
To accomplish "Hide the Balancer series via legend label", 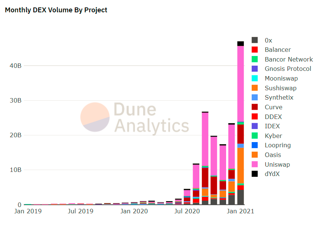I will tap(278, 50).
